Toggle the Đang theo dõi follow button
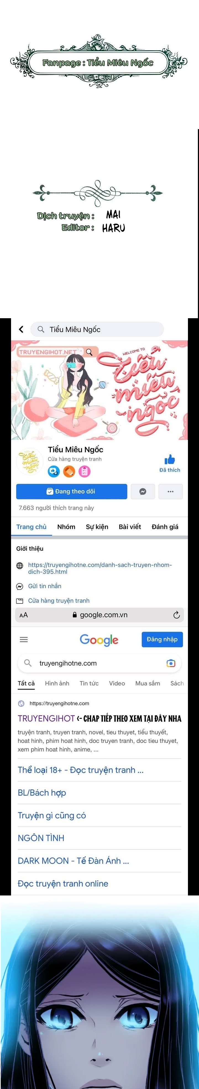 (71, 492)
